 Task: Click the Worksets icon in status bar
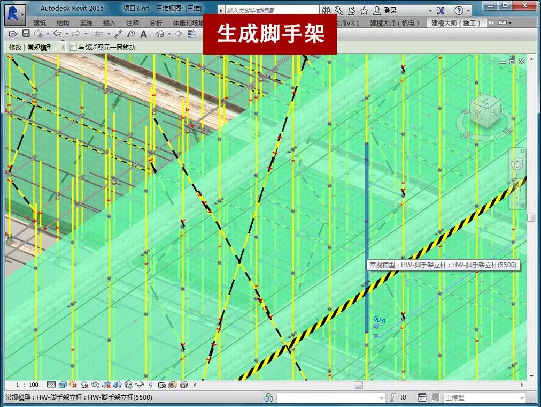[x=268, y=397]
